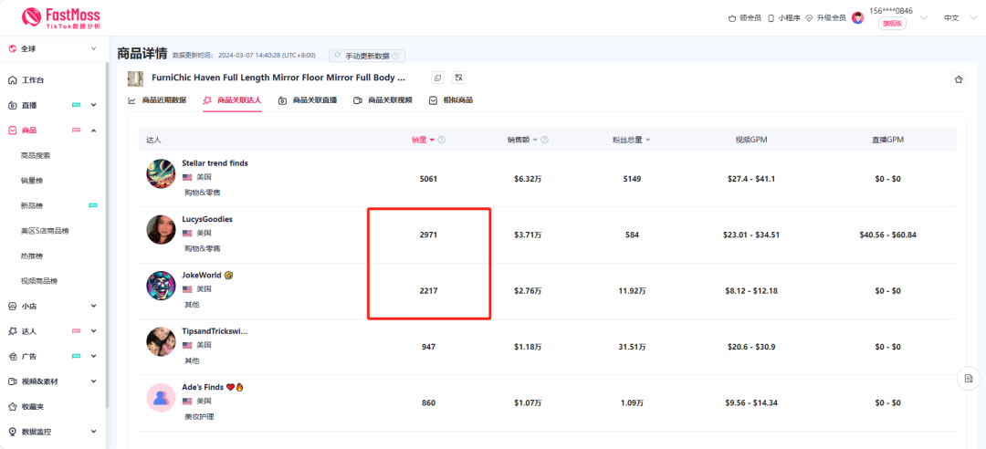Sort the table by 粉丝总量 column
The height and width of the screenshot is (449, 986).
click(631, 140)
